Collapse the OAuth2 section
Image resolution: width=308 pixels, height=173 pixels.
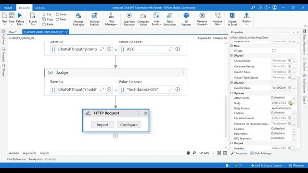point(231,83)
